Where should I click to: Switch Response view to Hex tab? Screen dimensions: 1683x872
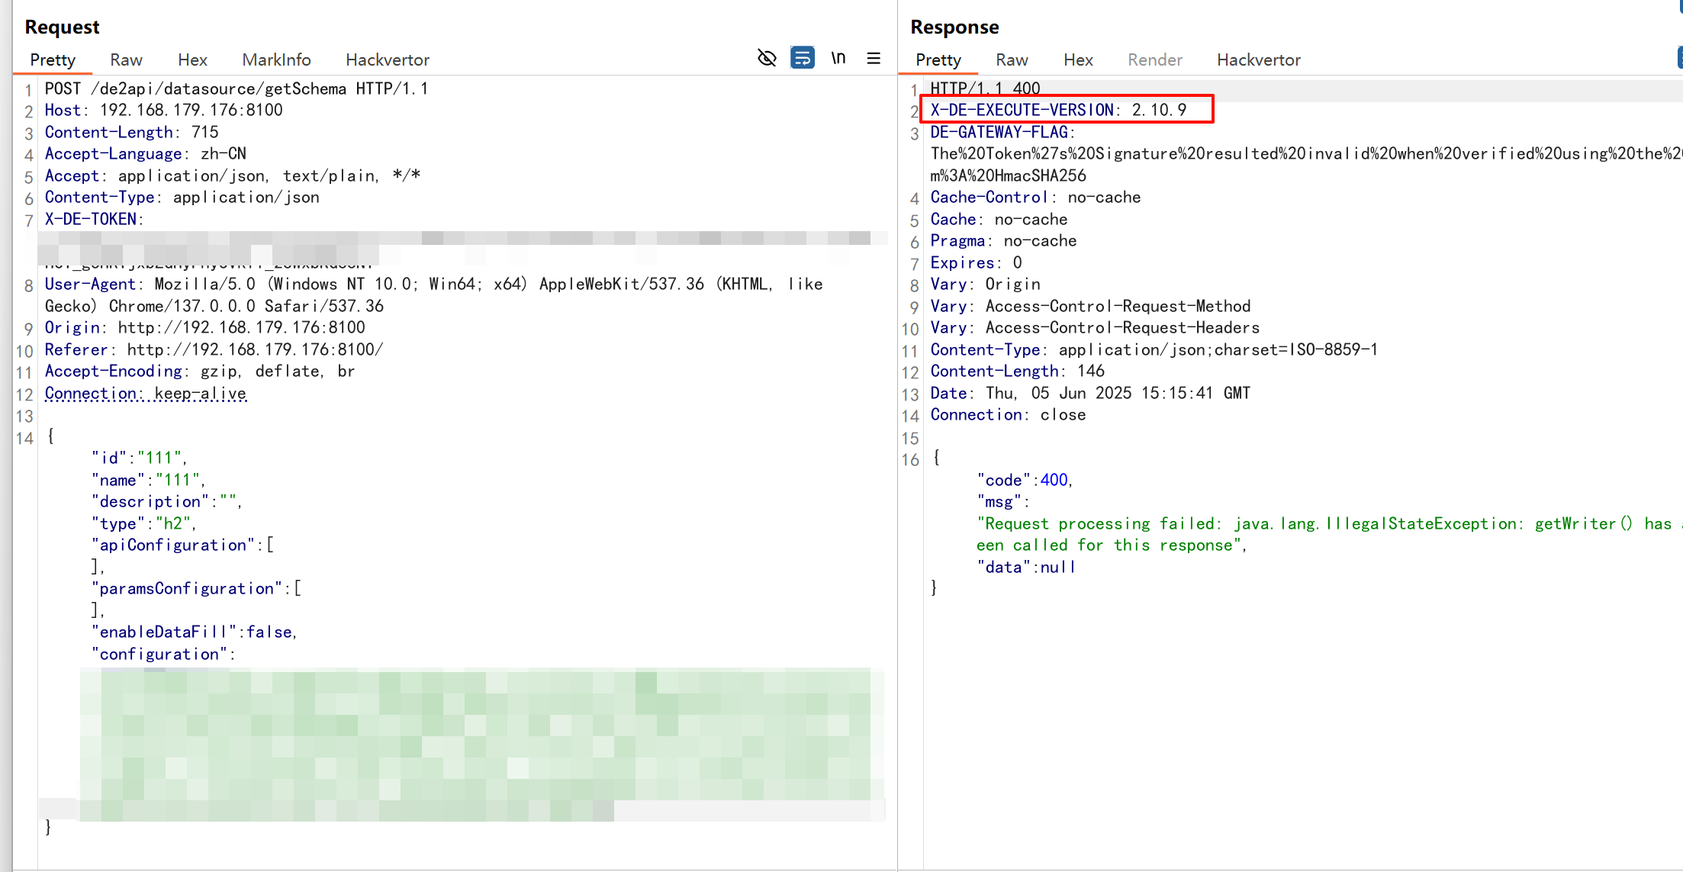(x=1078, y=60)
